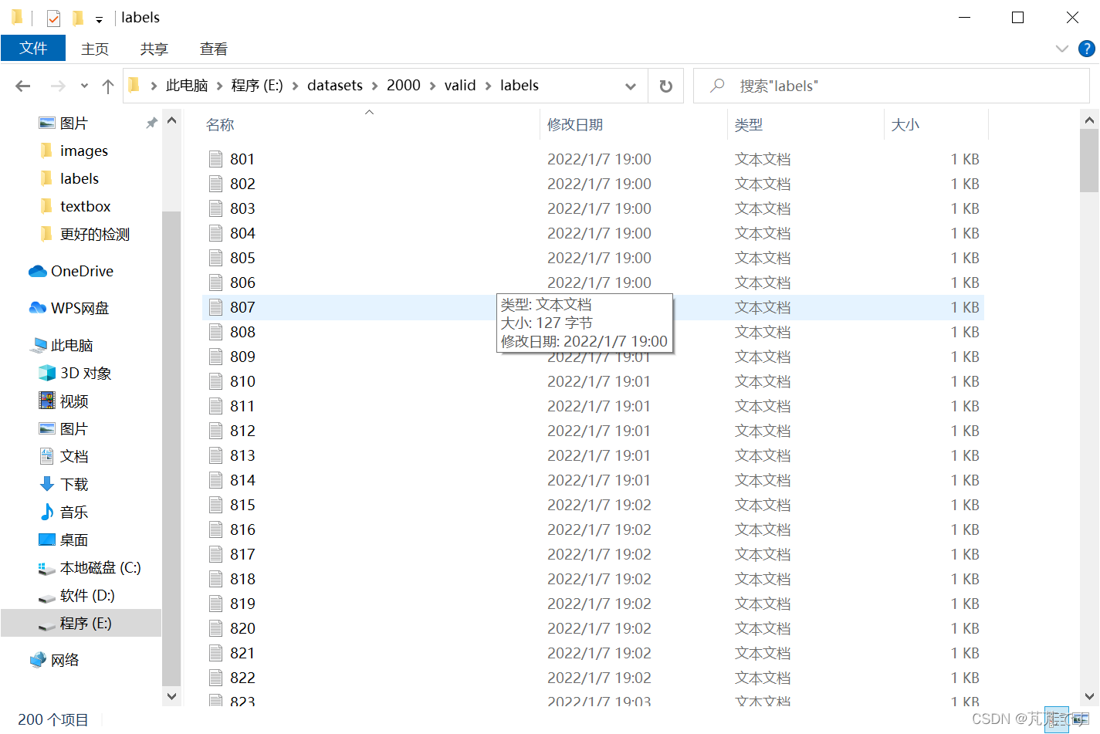Click the 图片 icon under 此电脑
This screenshot has width=1100, height=734.
pyautogui.click(x=47, y=429)
